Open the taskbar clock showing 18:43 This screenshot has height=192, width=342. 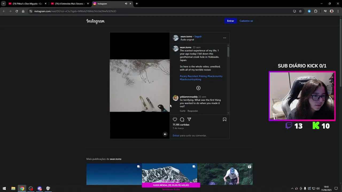(x=326, y=188)
